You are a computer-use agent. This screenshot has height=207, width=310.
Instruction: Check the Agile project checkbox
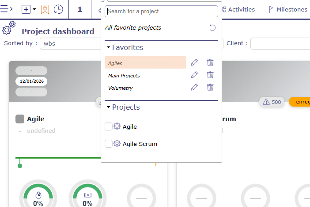tap(109, 126)
